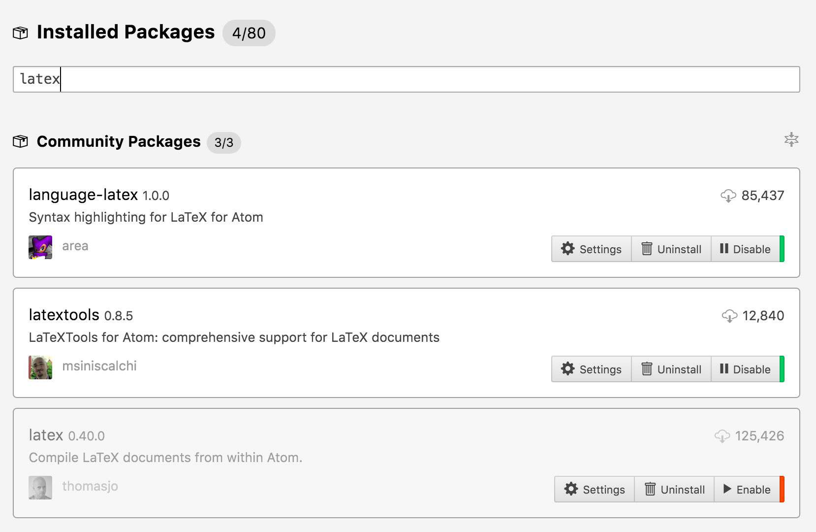Click the Community Packages box icon
The height and width of the screenshot is (532, 816).
point(20,142)
